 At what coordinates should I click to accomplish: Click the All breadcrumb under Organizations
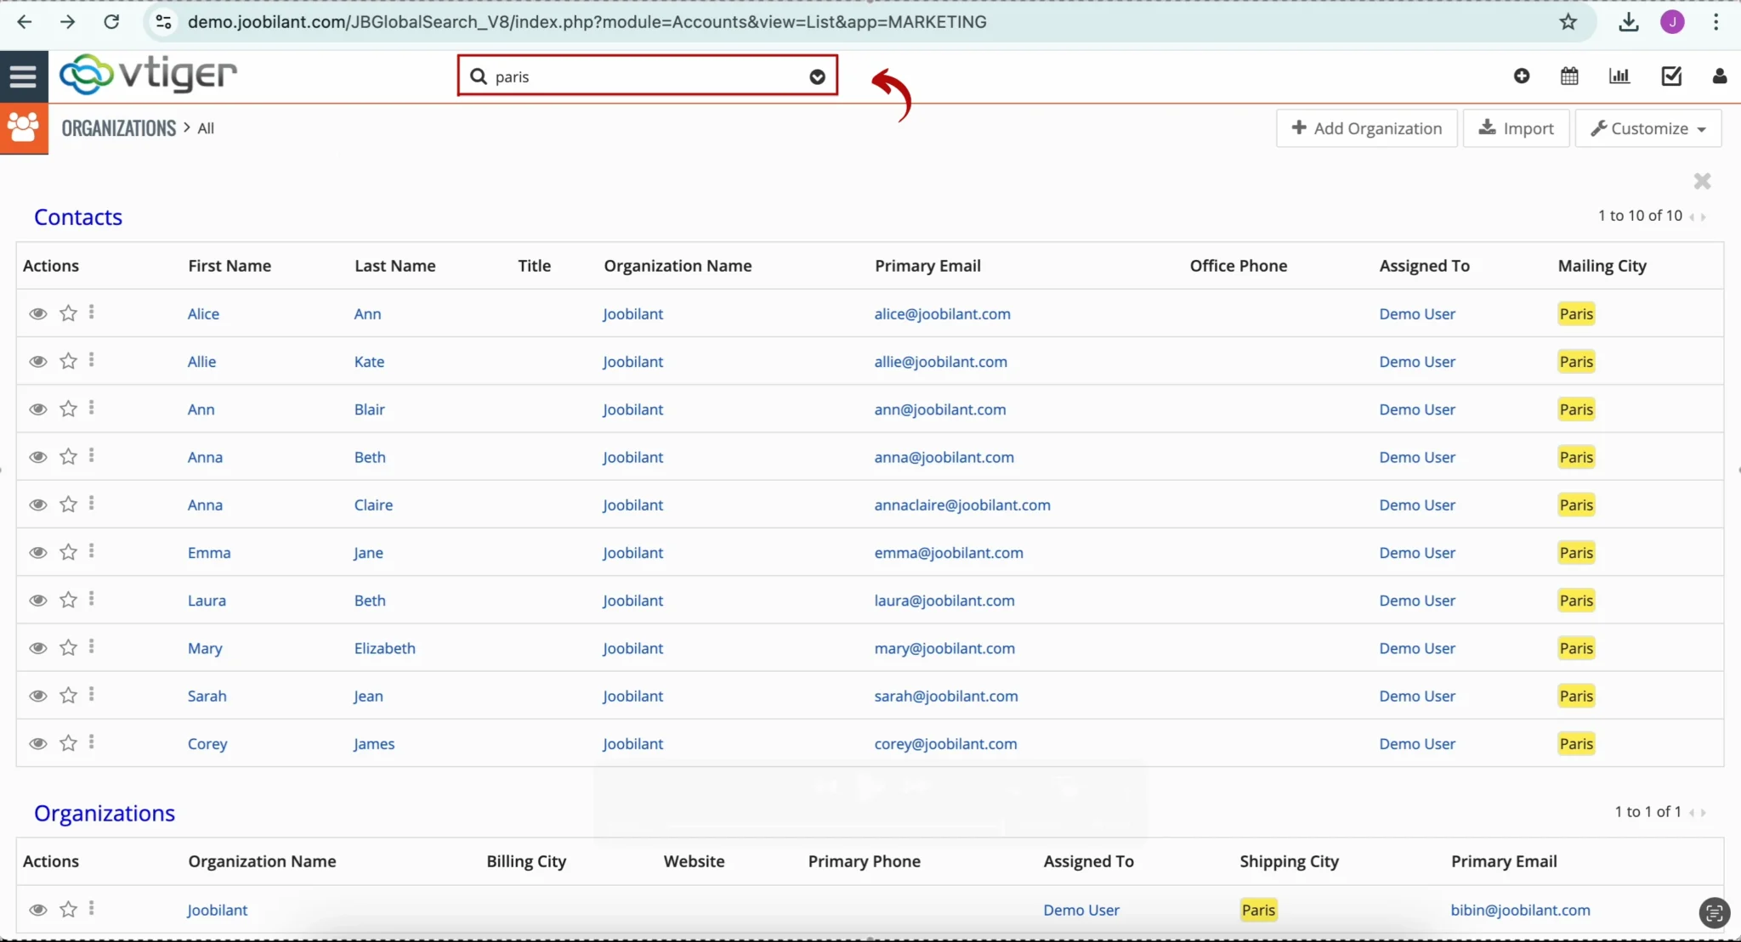coord(205,127)
